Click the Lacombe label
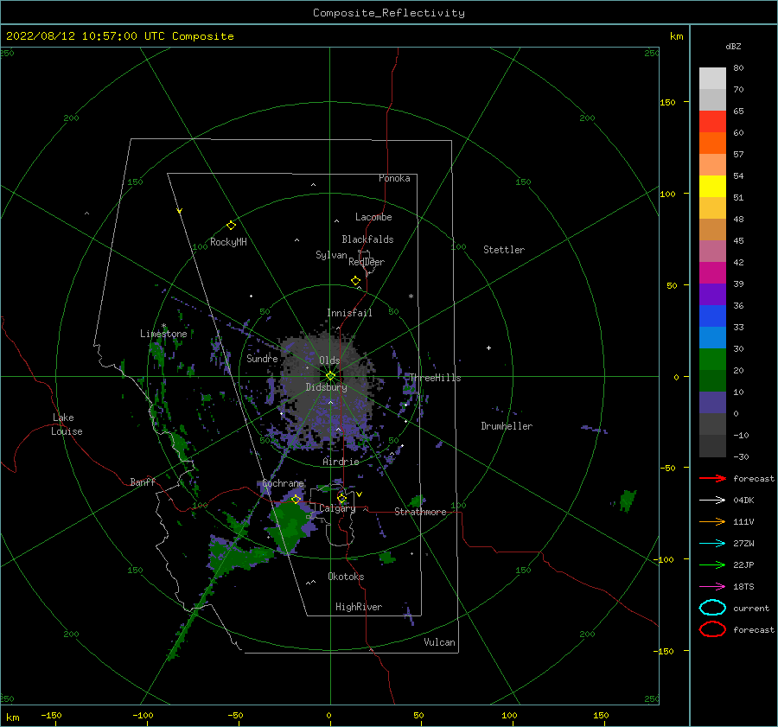Viewport: 778px width, 727px height. [373, 217]
